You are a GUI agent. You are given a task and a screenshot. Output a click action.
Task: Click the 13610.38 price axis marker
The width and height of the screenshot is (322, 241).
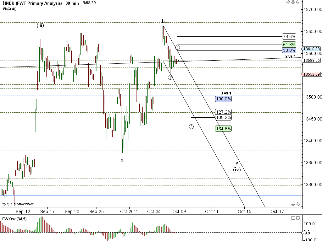(x=311, y=49)
